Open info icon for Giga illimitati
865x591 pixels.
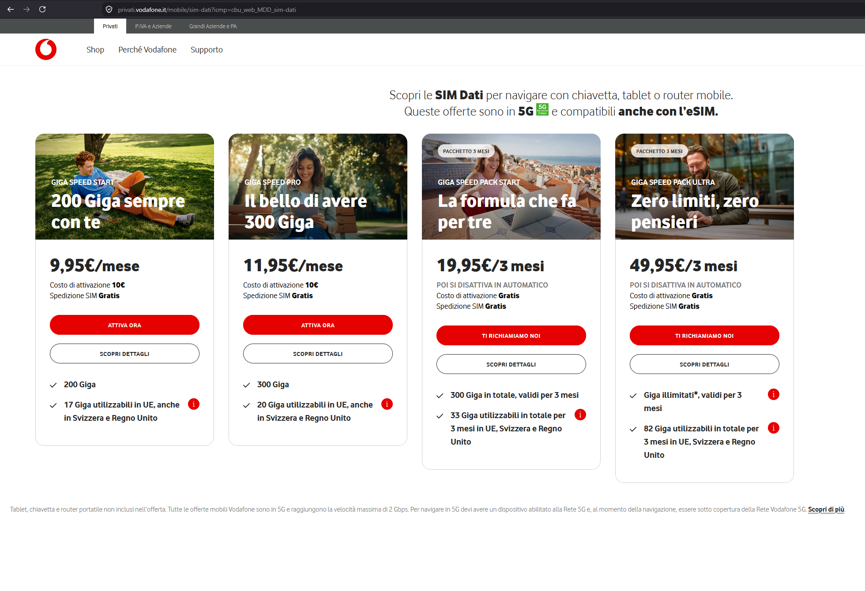(774, 394)
